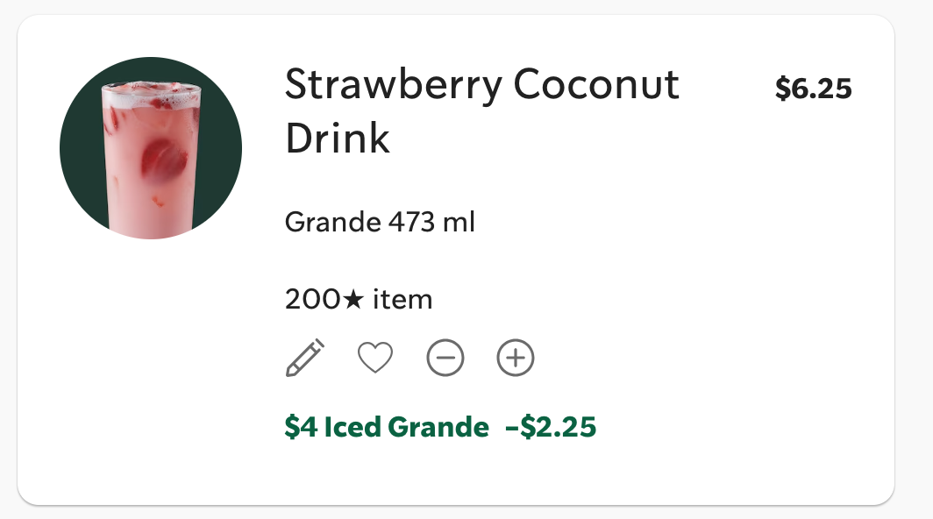Click the strawberry slice in the drink photo
The height and width of the screenshot is (519, 933).
coord(166,158)
